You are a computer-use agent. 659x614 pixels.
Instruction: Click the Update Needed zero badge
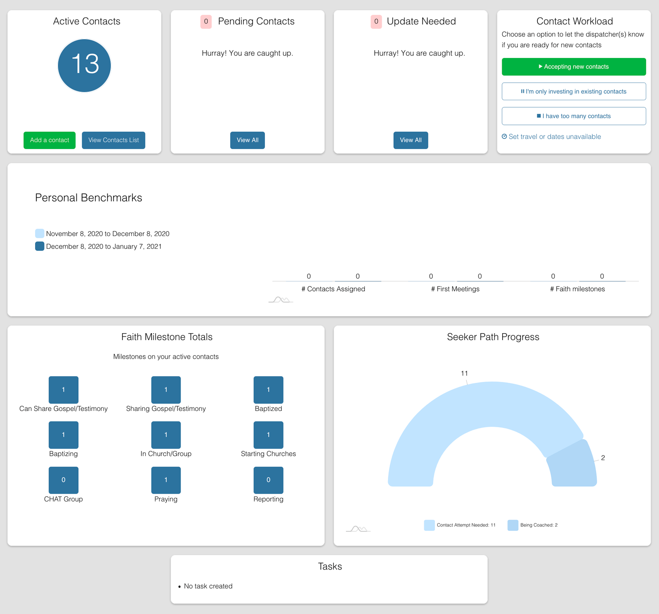point(376,22)
